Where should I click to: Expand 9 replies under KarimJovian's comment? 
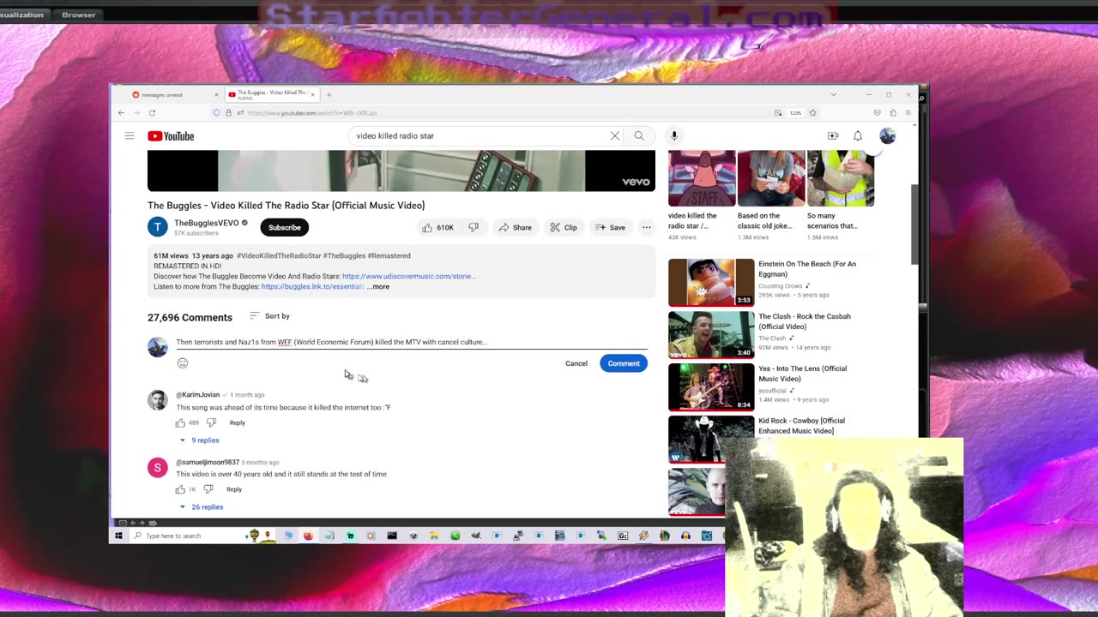tap(199, 440)
